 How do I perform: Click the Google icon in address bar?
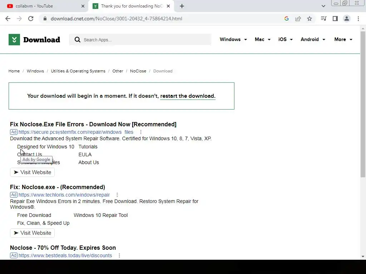click(x=287, y=19)
